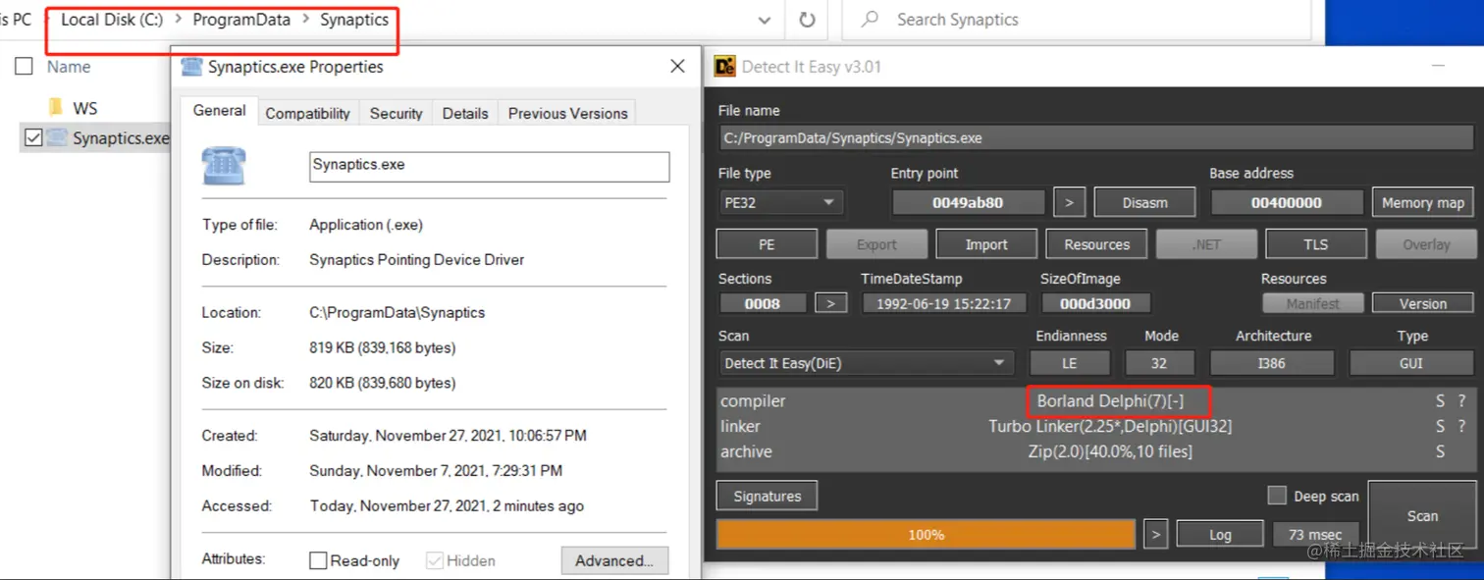Screen dimensions: 1484x580
Task: Click the TLS button
Action: (x=1315, y=244)
